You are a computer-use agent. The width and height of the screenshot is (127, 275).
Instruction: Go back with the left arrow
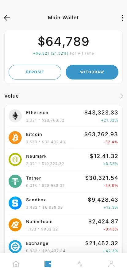tap(7, 18)
